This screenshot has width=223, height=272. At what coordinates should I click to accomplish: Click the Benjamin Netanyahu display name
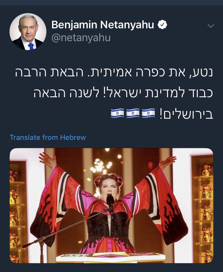(103, 25)
